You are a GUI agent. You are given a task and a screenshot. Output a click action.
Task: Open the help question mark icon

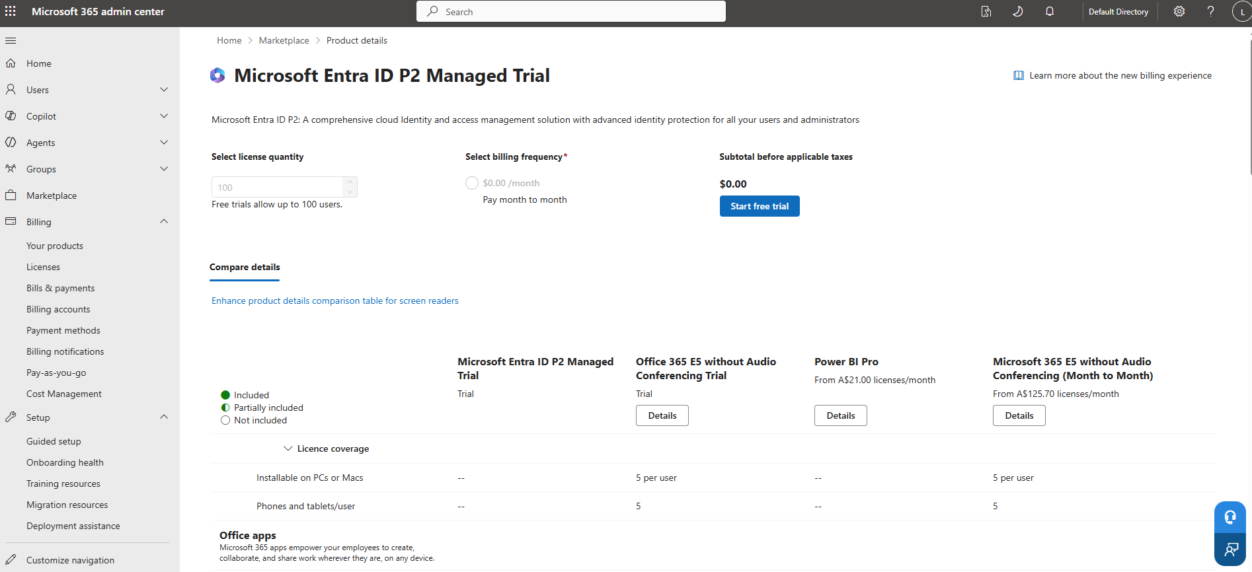pos(1211,11)
